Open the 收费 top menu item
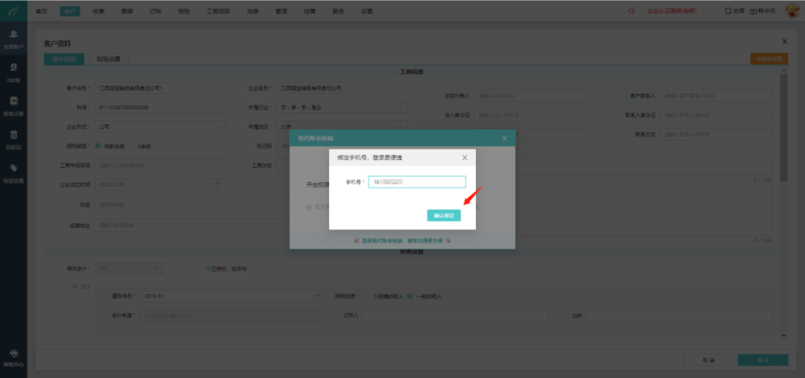This screenshot has width=805, height=378. point(98,11)
